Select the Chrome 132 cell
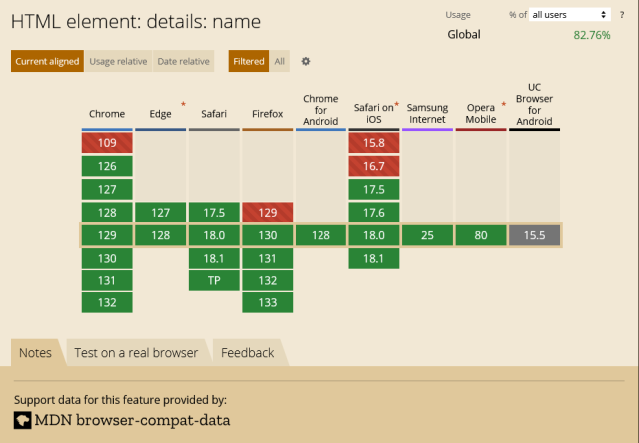639x443 pixels. [x=107, y=302]
